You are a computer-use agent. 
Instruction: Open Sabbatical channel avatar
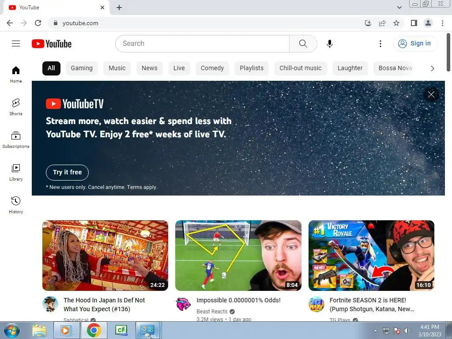[50, 304]
